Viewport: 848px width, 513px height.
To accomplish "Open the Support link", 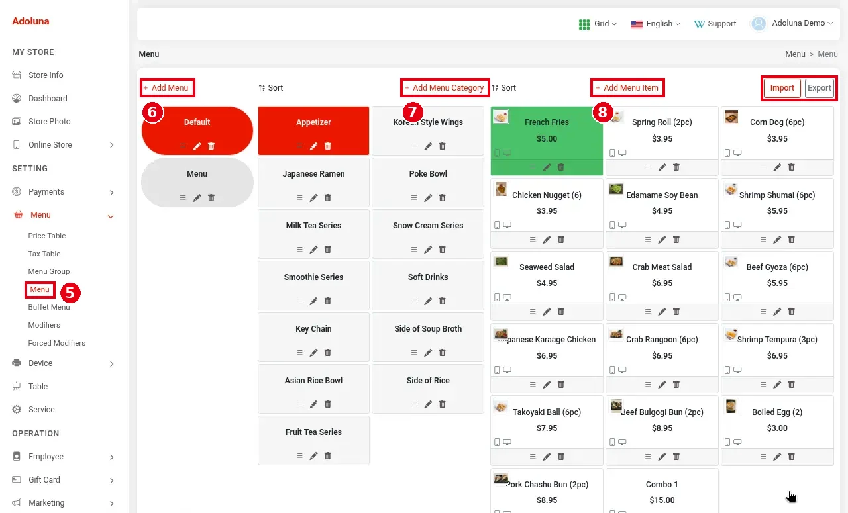I will tap(715, 24).
